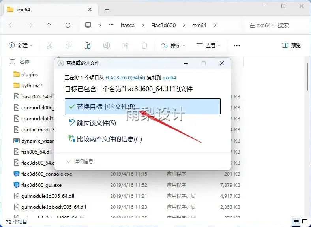The image size is (311, 227).
Task: Click the chevron after Itasca in breadcrumb
Action: [x=143, y=25]
